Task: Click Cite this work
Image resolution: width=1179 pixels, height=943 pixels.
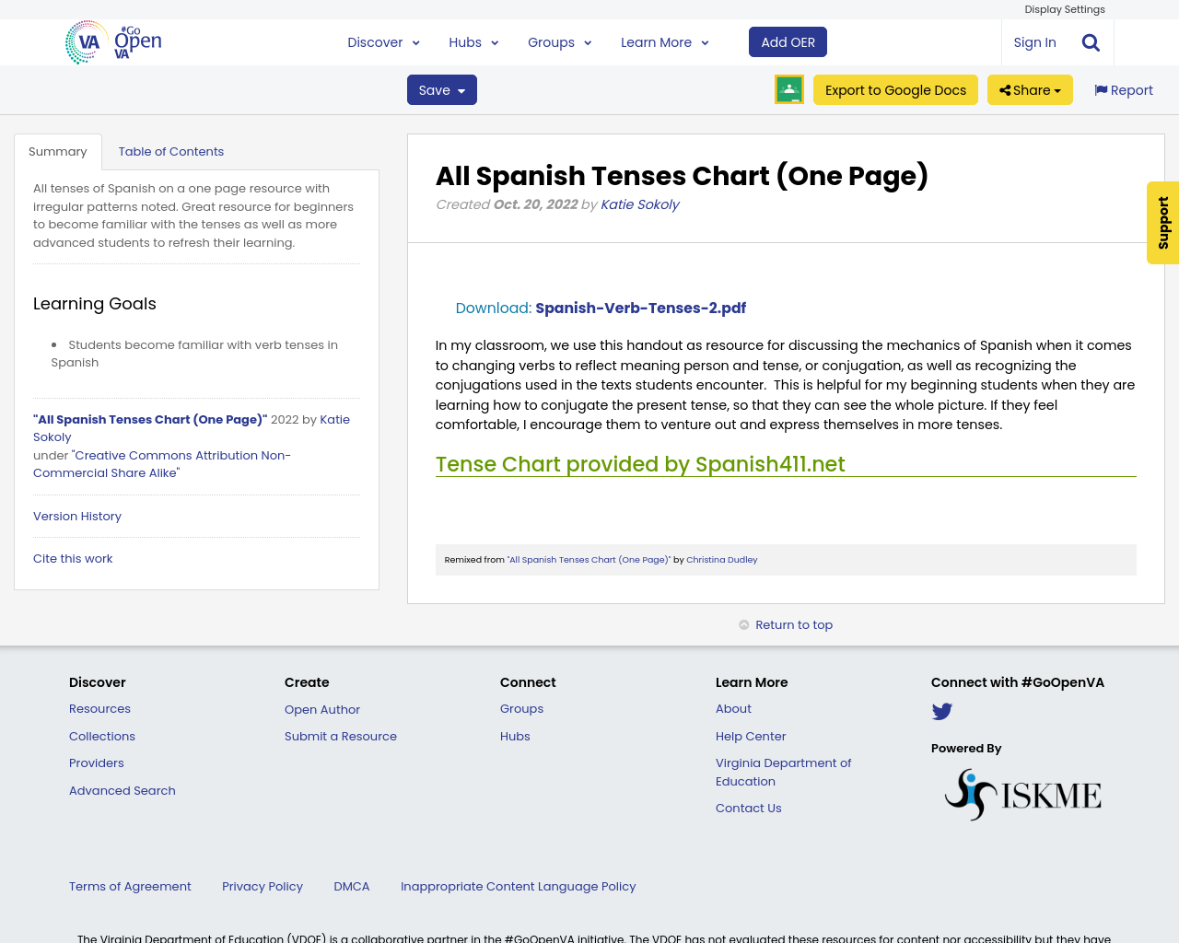Action: pos(73,557)
